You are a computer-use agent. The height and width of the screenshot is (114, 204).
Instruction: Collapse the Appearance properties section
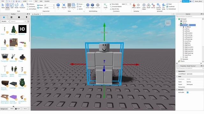tap(177, 71)
